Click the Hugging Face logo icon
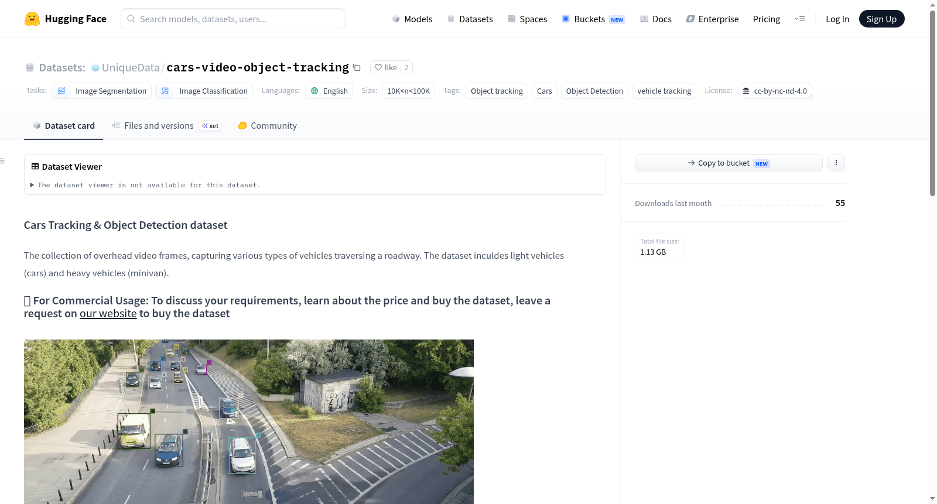937x504 pixels. (x=32, y=19)
